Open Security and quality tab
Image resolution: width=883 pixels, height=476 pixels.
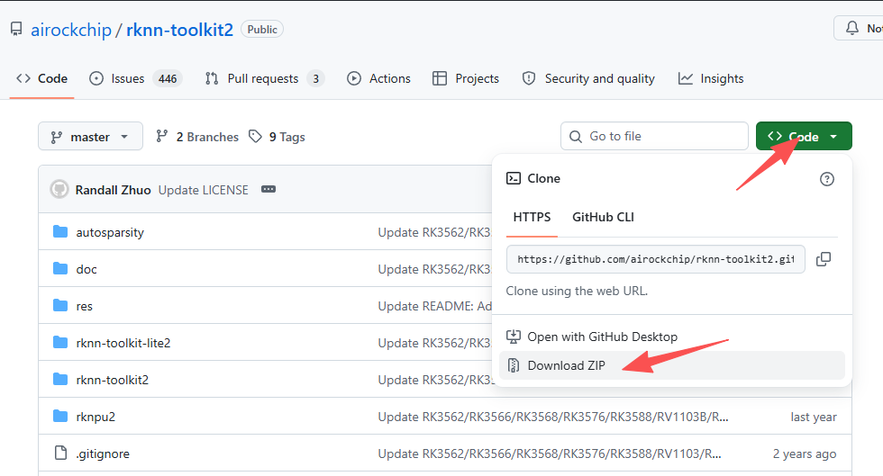[588, 79]
